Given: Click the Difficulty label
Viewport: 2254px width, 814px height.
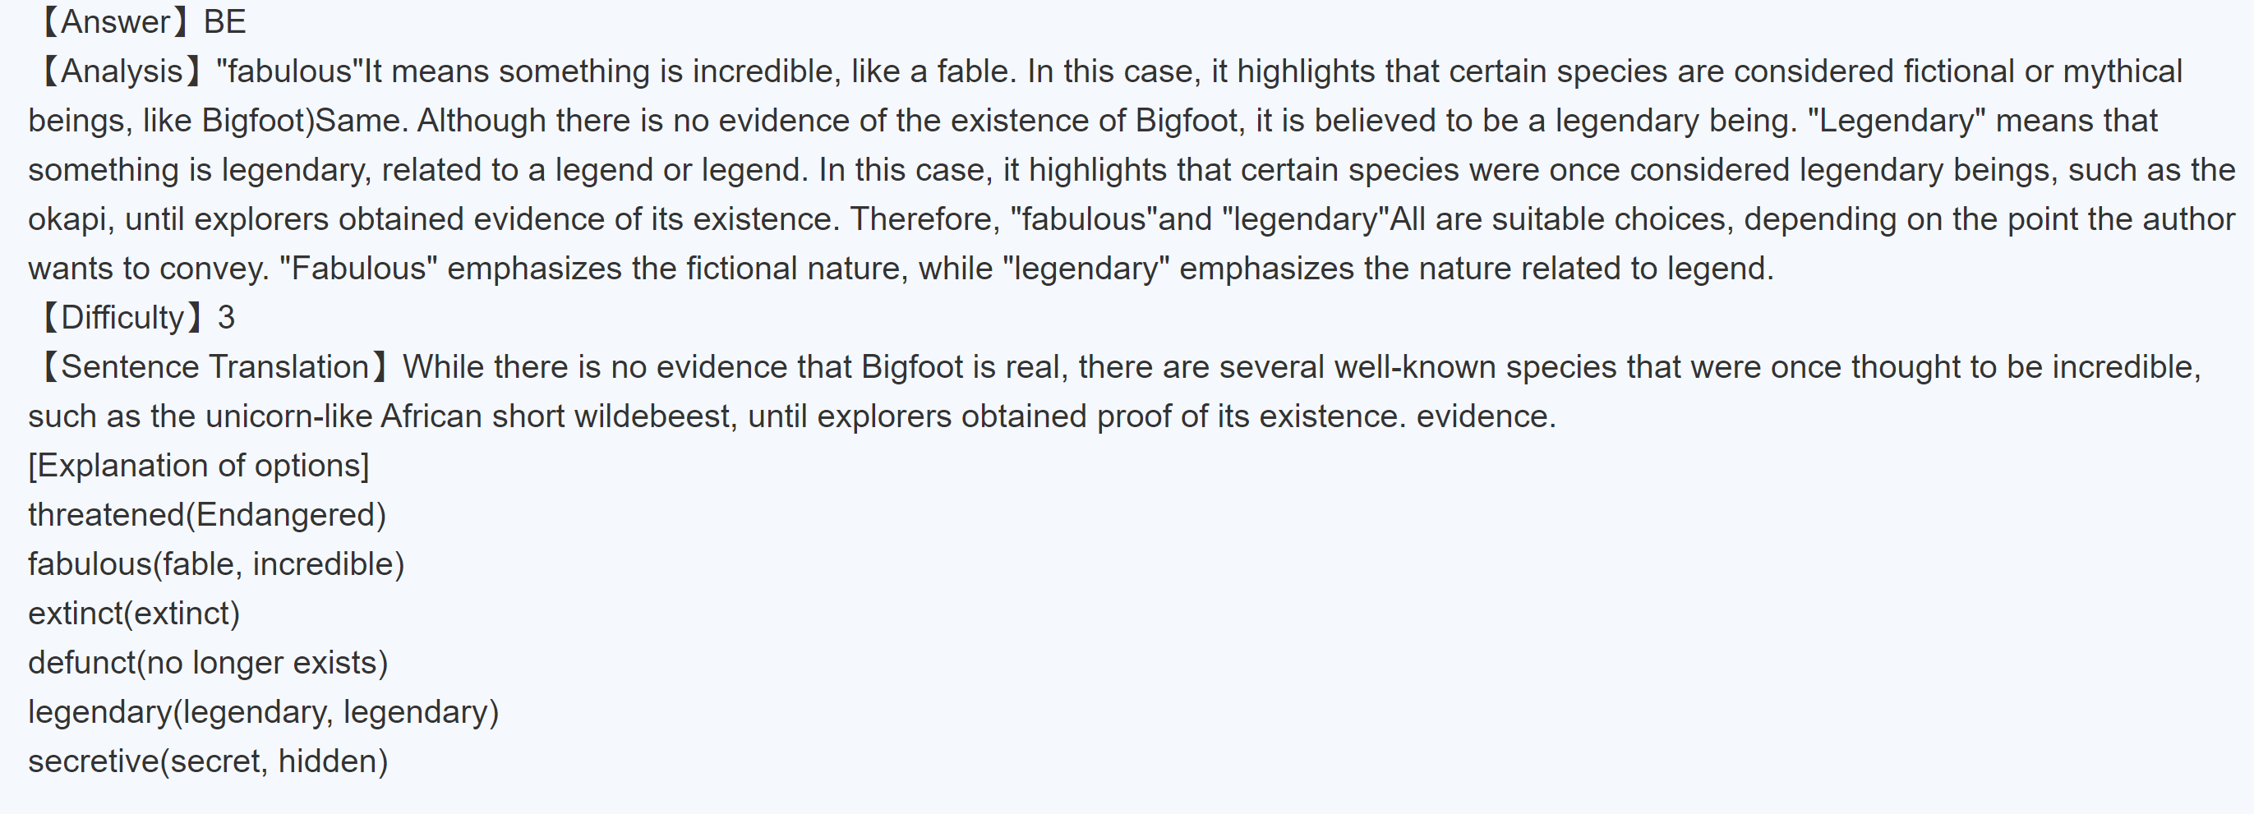Looking at the screenshot, I should click(x=122, y=317).
